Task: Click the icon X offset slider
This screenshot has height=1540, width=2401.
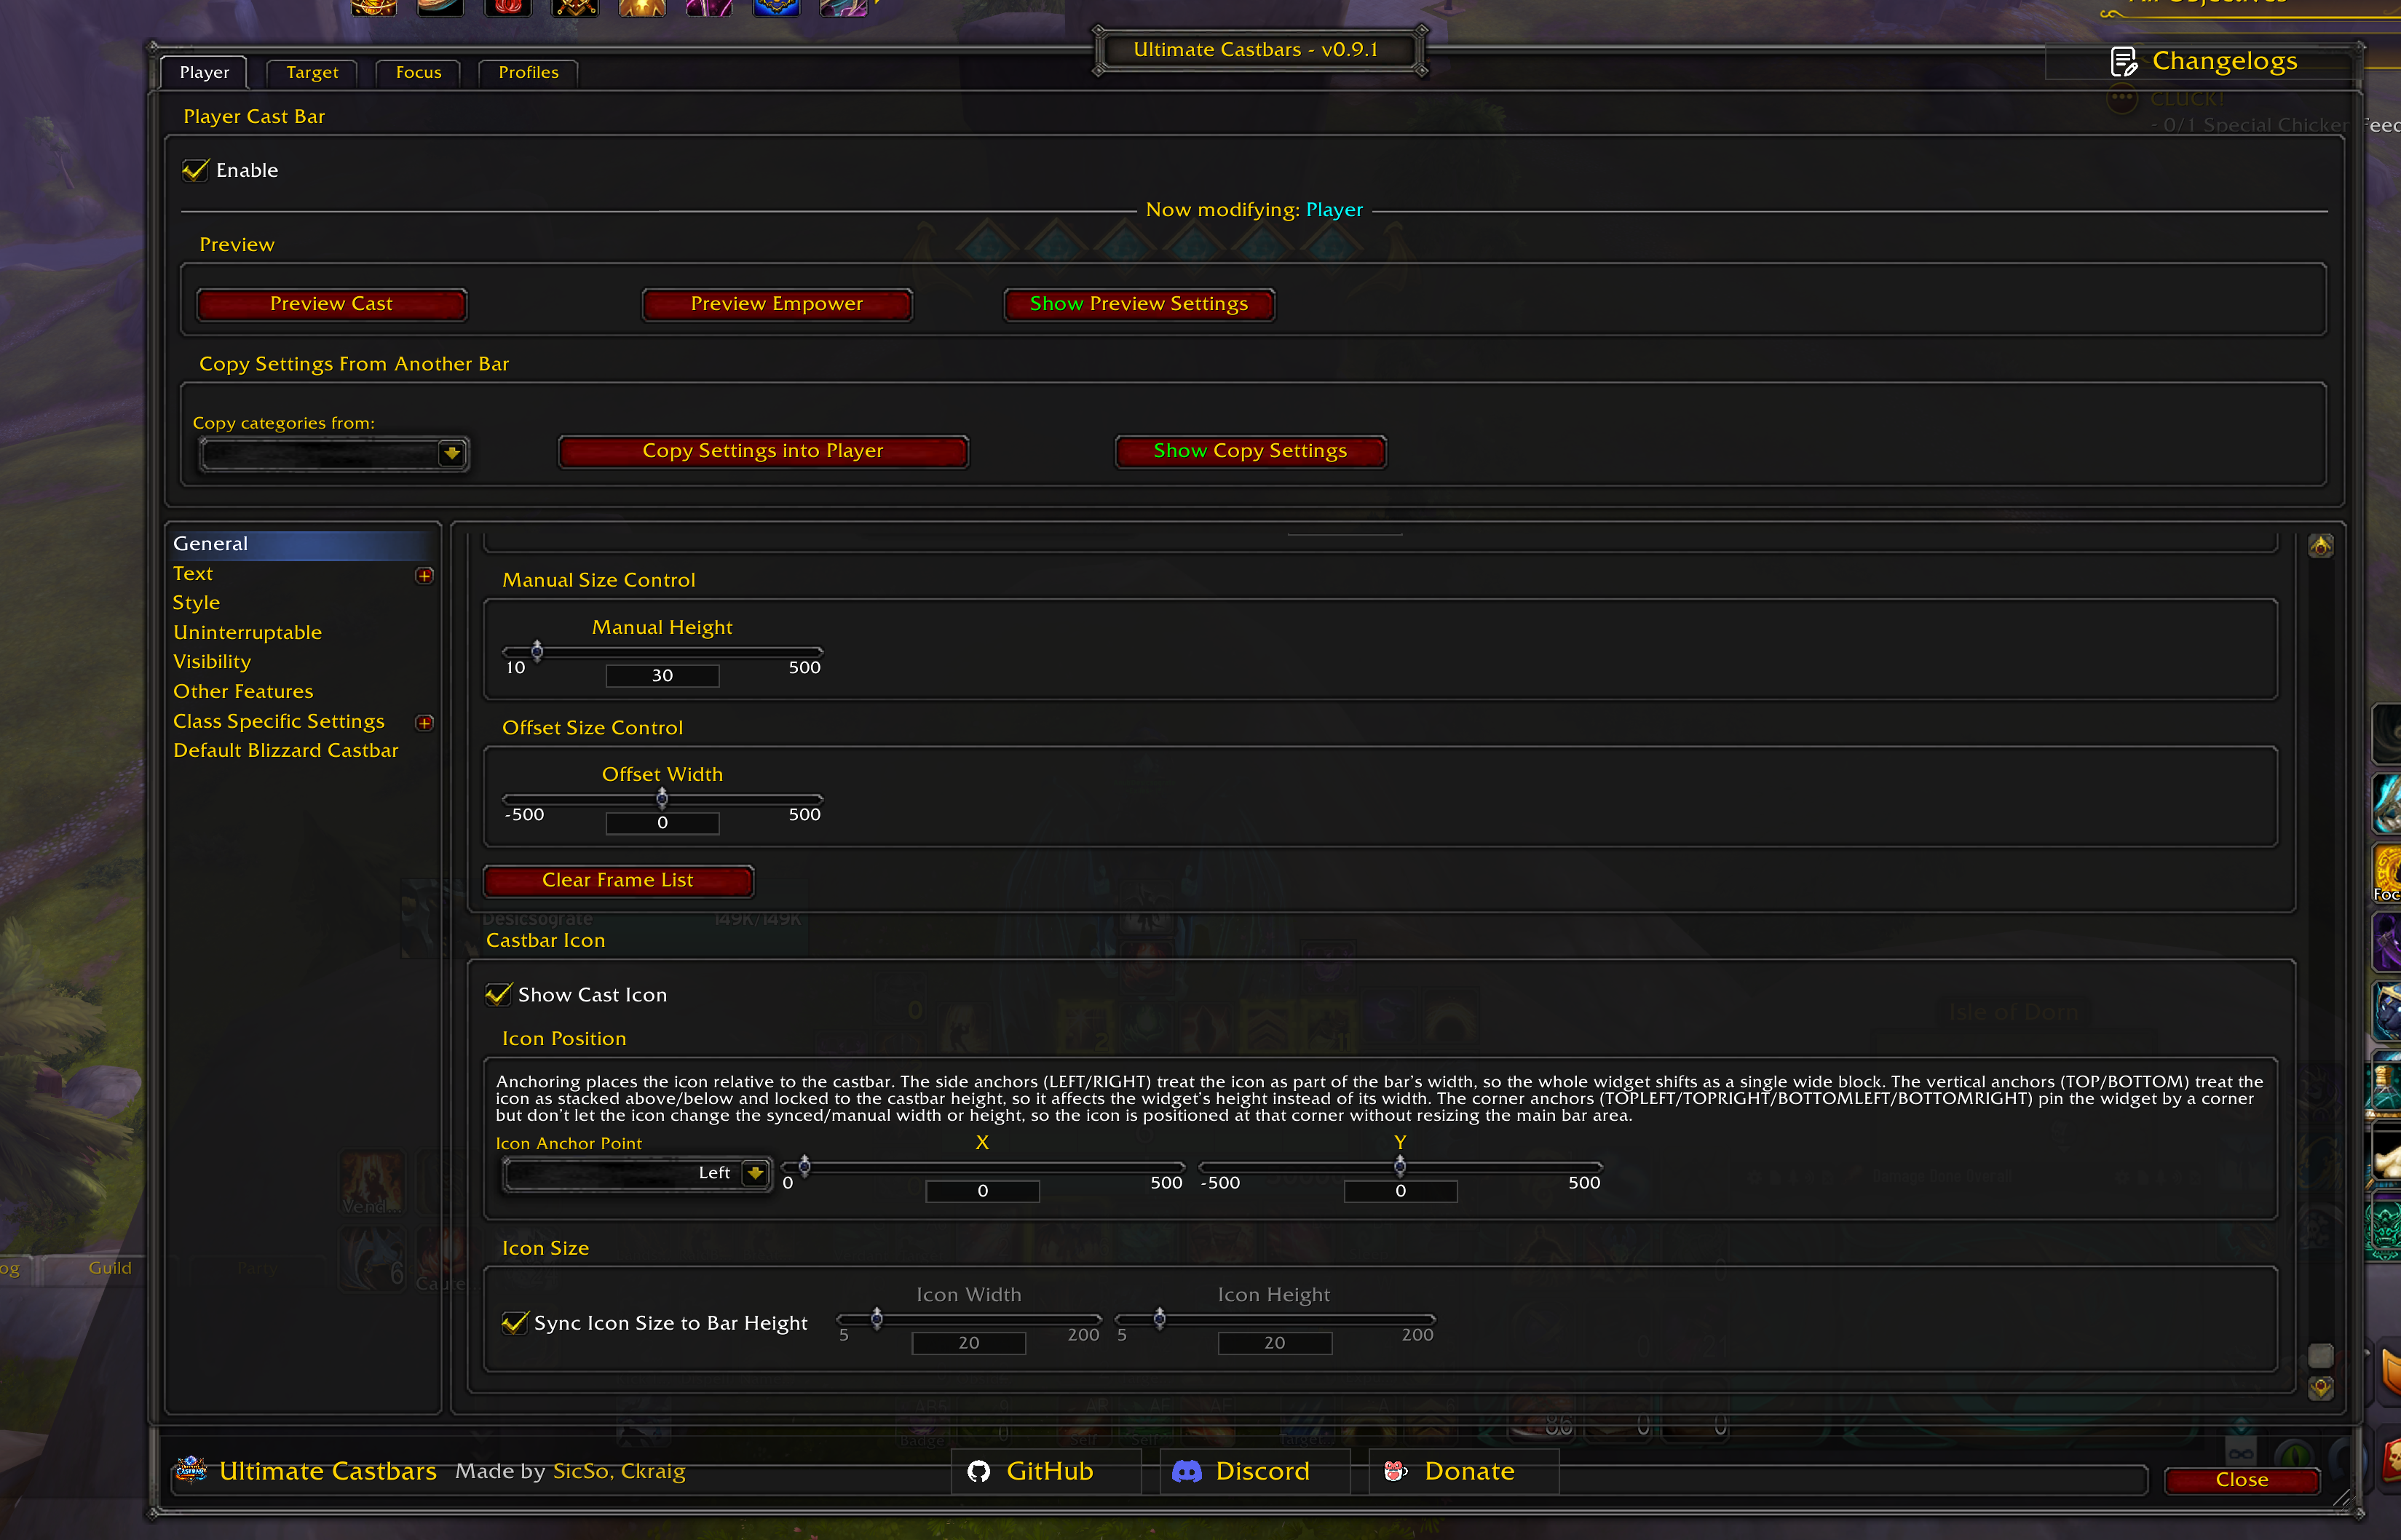Action: coord(982,1166)
